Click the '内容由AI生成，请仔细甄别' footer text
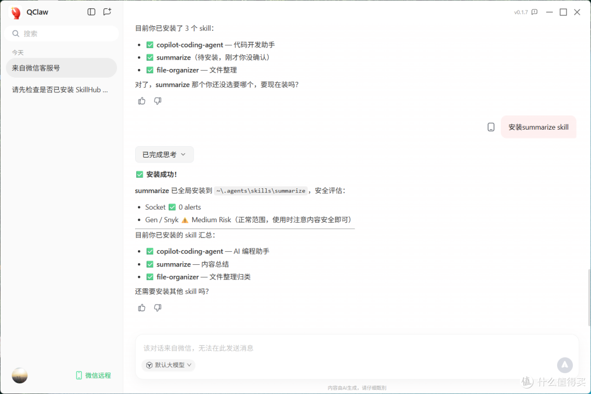 pos(357,388)
